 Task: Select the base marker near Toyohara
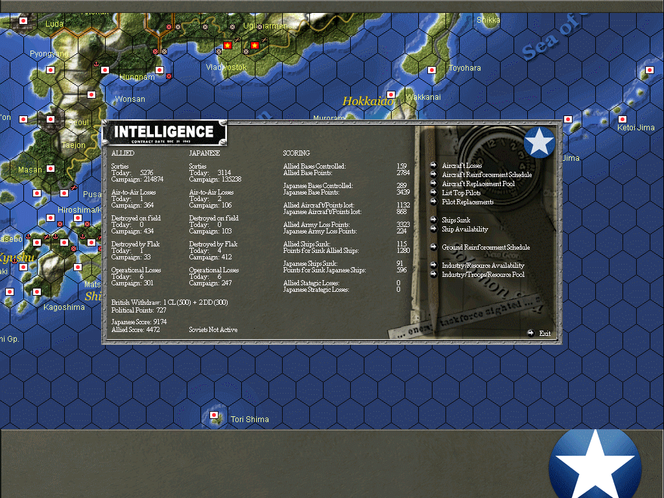pyautogui.click(x=431, y=69)
